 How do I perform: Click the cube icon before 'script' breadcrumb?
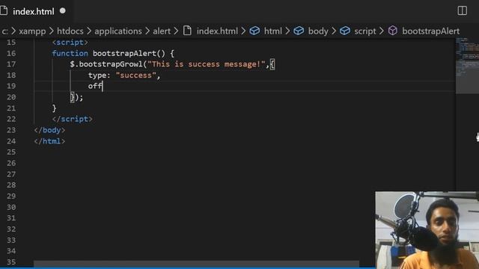345,31
